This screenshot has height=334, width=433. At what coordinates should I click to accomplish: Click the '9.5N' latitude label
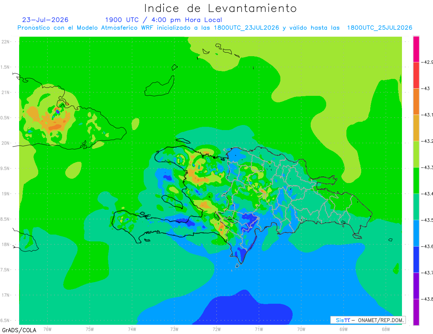click(5, 168)
